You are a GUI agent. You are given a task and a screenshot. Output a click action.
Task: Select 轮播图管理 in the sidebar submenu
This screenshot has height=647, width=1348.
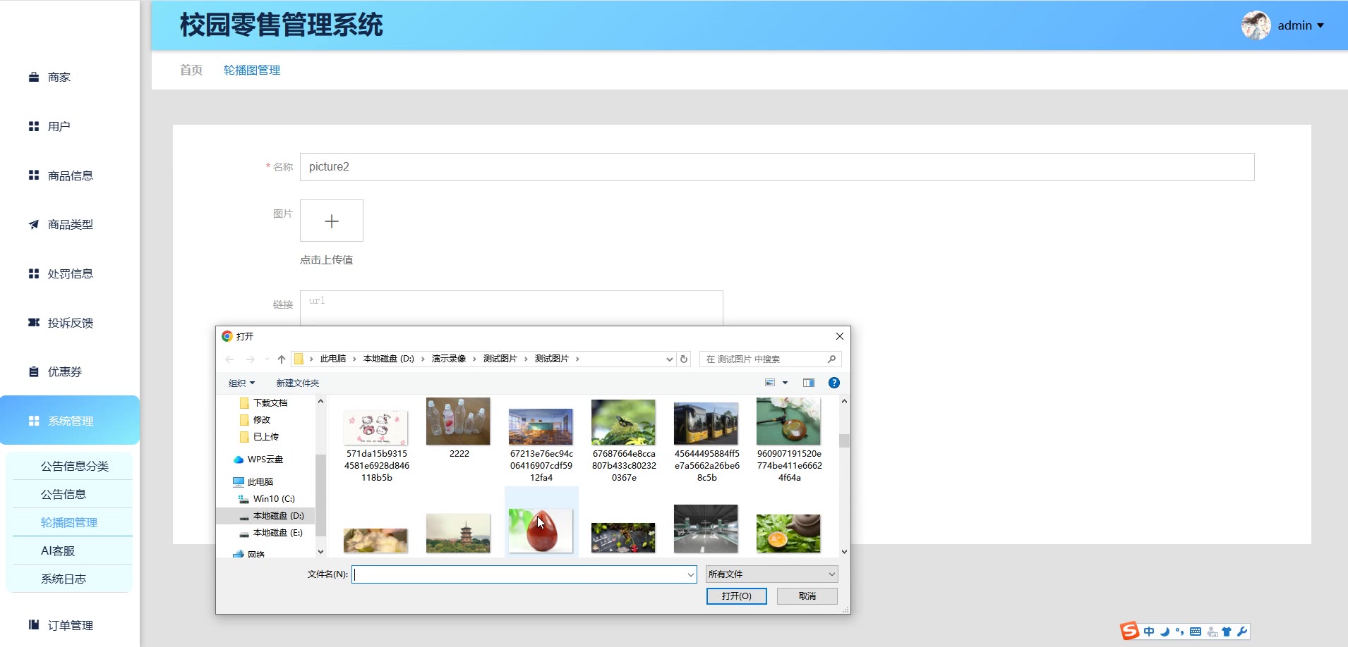click(69, 522)
